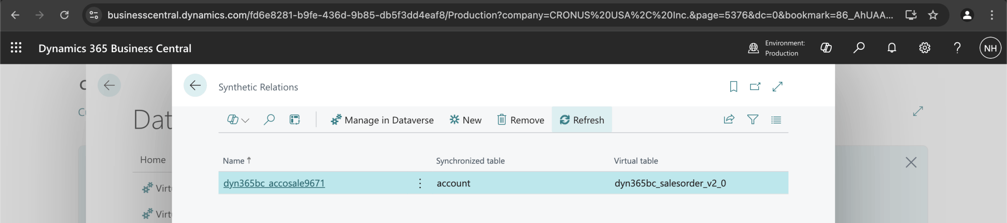The width and height of the screenshot is (1007, 223).
Task: Open the header search magnifier
Action: [859, 48]
